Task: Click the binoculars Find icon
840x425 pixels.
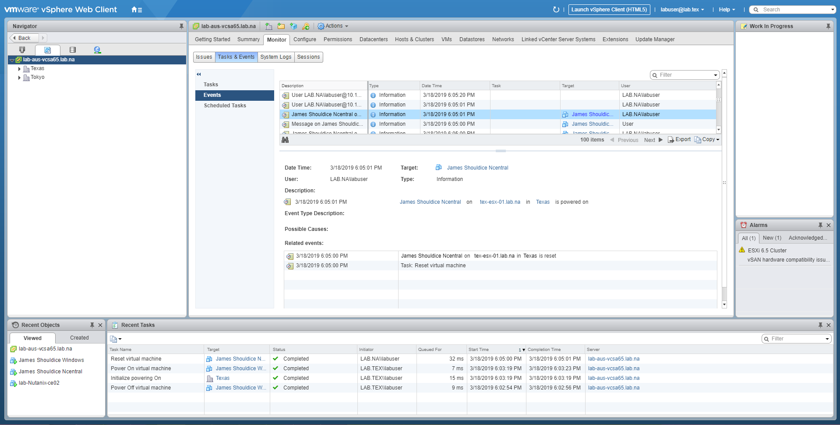Action: (x=285, y=140)
